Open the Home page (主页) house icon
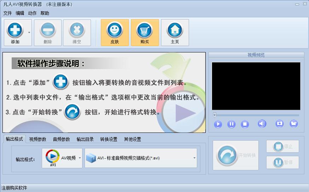The height and width of the screenshot is (192, 309). click(x=175, y=30)
